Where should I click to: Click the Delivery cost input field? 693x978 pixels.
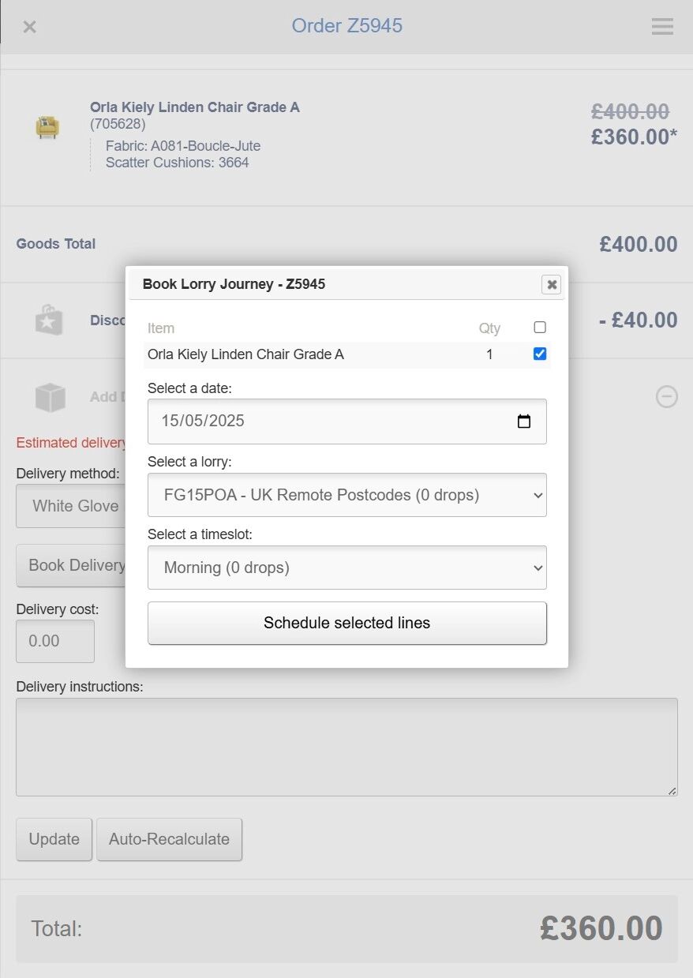[55, 641]
